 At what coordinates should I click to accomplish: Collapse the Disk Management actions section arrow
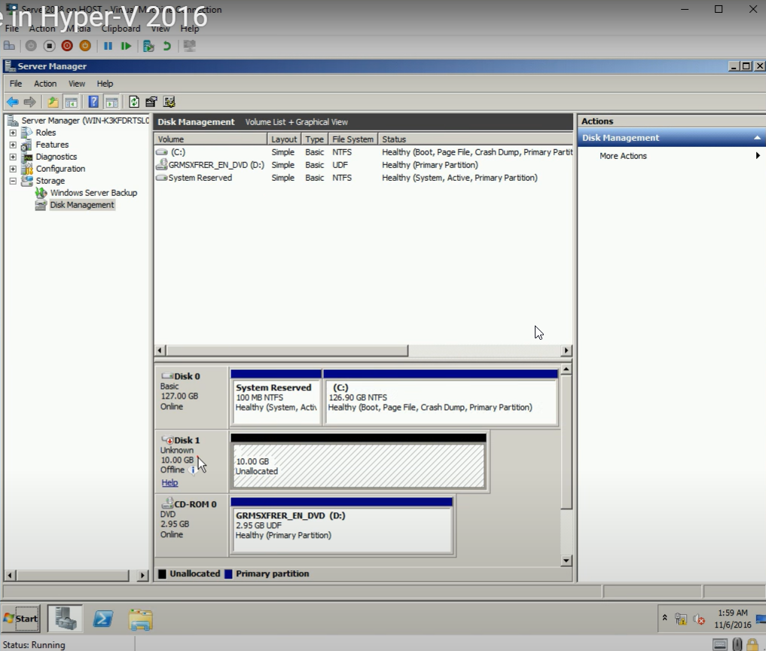pos(757,139)
